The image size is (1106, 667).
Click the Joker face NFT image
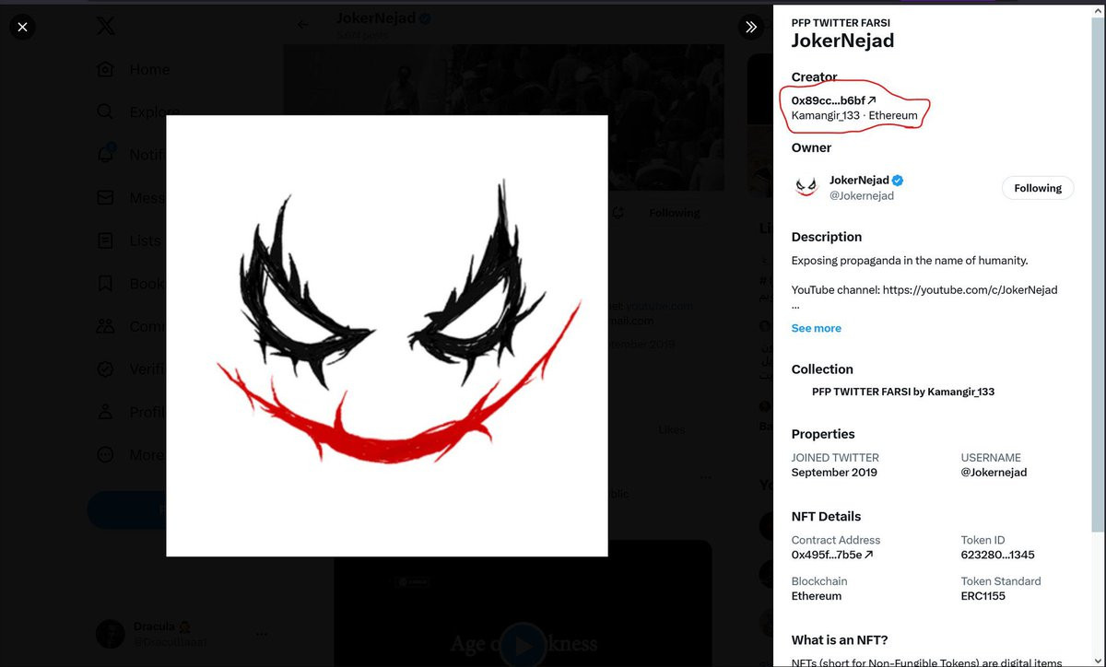point(386,335)
